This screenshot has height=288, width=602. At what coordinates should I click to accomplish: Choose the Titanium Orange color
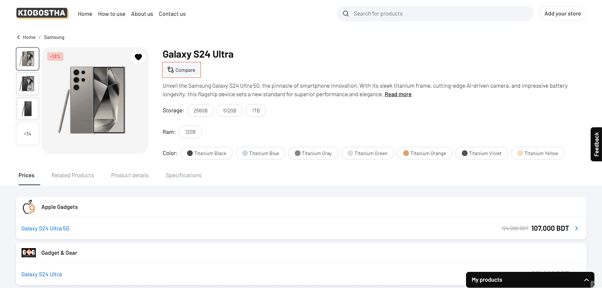(x=424, y=153)
